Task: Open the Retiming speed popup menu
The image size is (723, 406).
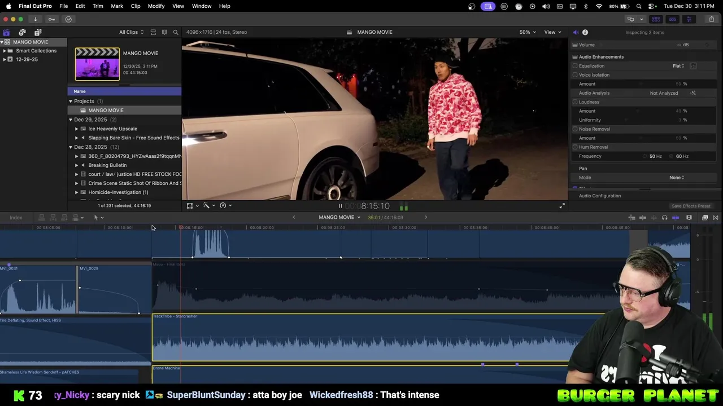Action: (225, 206)
